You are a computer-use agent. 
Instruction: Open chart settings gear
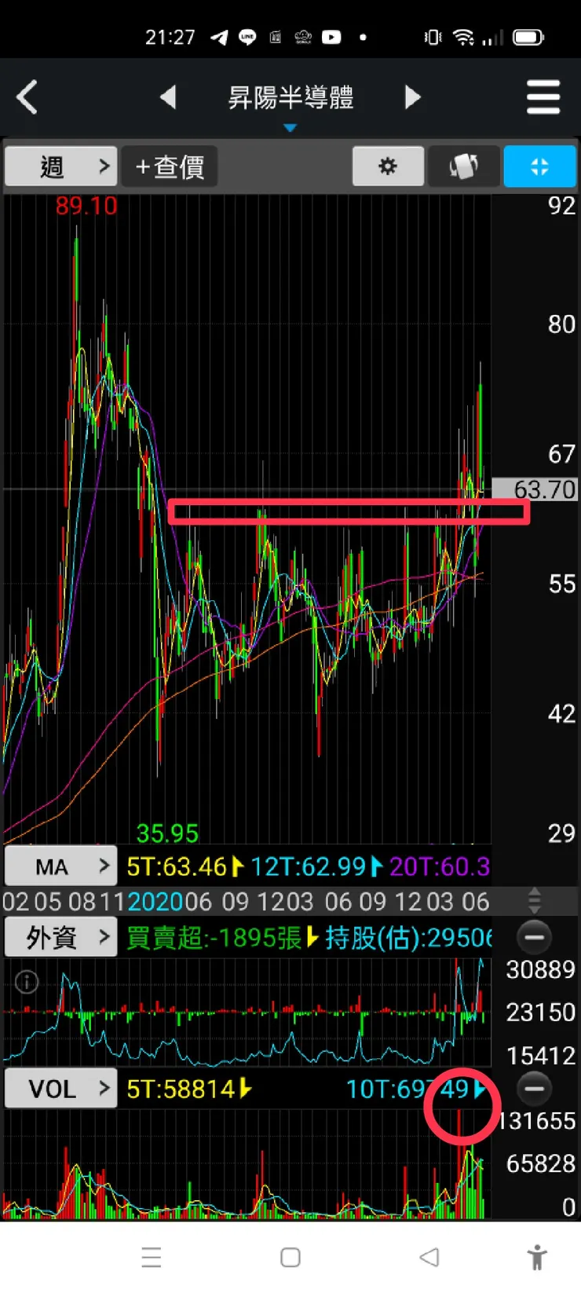[x=388, y=167]
